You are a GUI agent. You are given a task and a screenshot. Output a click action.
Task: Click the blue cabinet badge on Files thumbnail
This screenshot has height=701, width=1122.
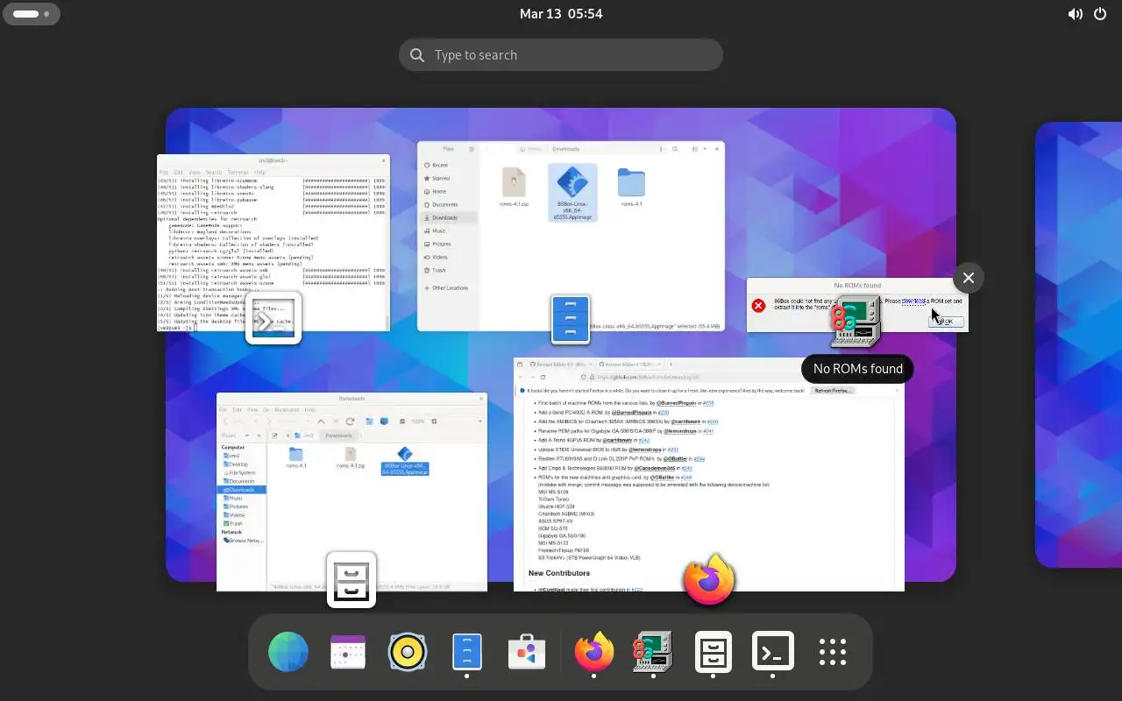point(571,319)
